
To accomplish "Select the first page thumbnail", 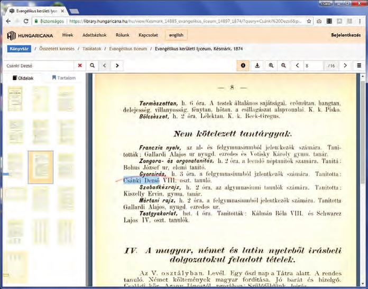I will (x=15, y=99).
